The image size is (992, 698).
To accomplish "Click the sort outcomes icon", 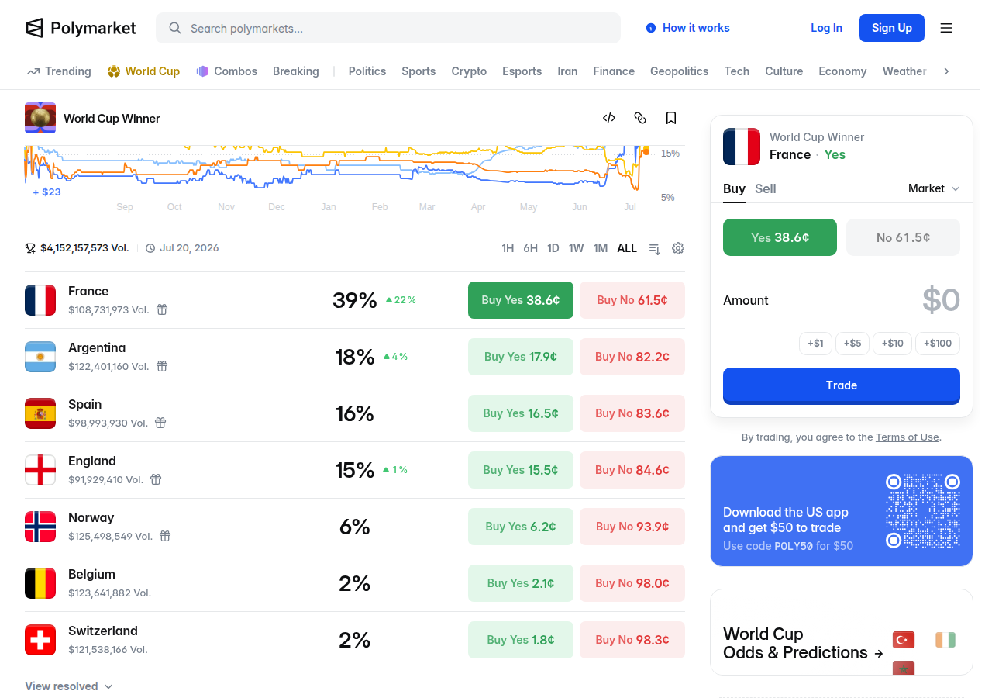I will pos(655,248).
